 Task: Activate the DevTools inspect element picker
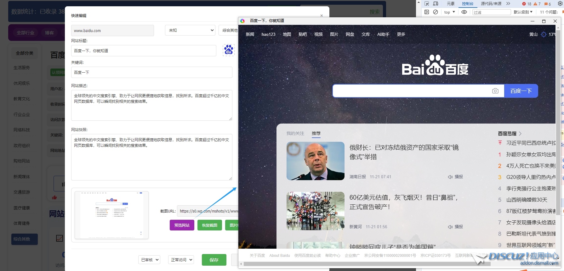pos(427,4)
